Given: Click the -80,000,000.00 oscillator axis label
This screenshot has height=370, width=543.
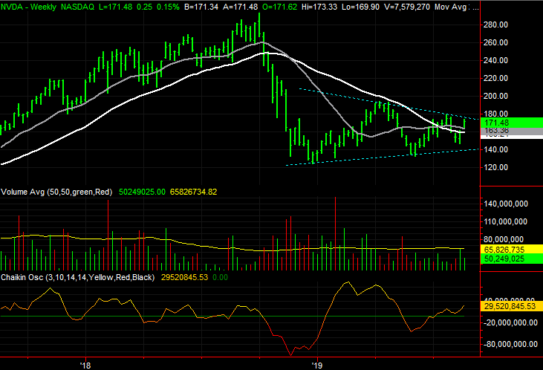Looking at the screenshot, I should (510, 344).
